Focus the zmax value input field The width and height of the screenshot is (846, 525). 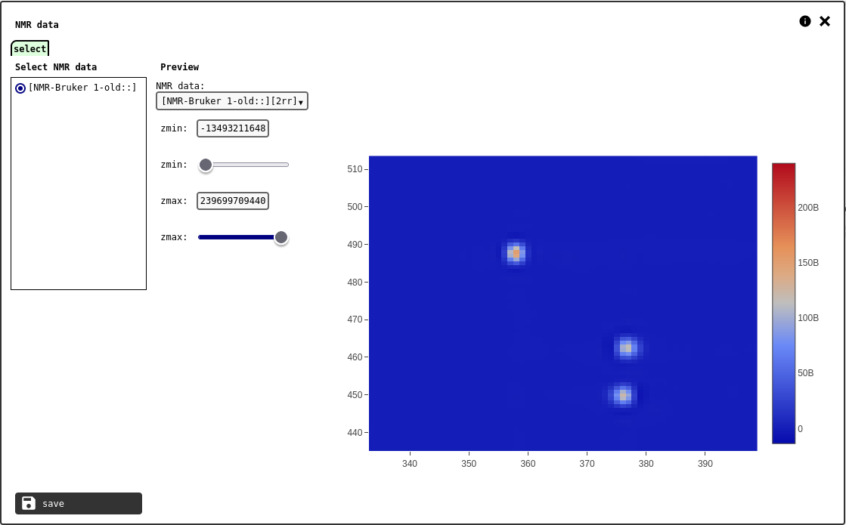click(233, 201)
